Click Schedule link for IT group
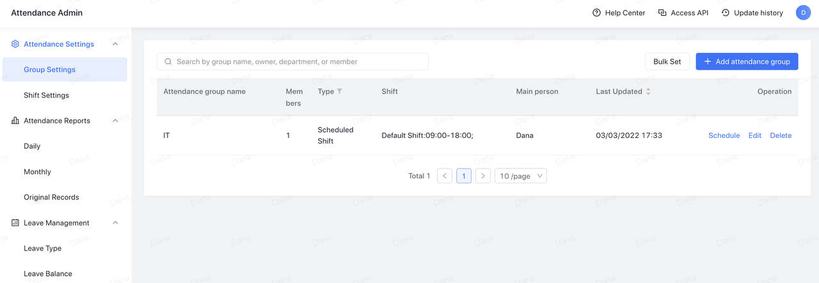The image size is (819, 283). [724, 135]
